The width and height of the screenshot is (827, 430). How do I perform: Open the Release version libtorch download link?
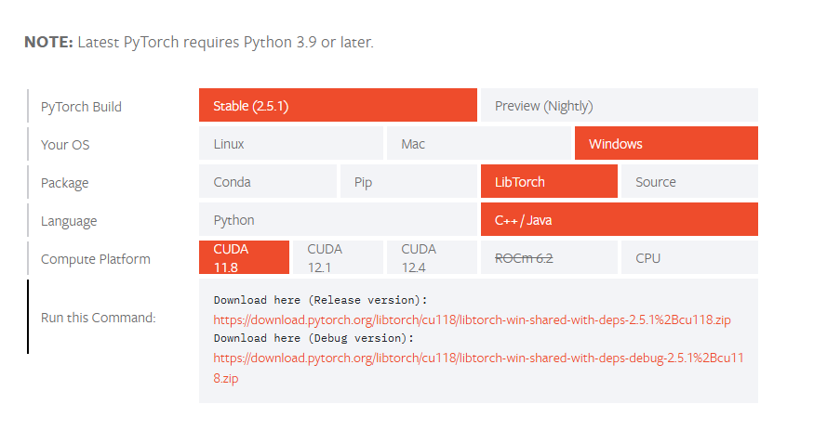(x=472, y=319)
